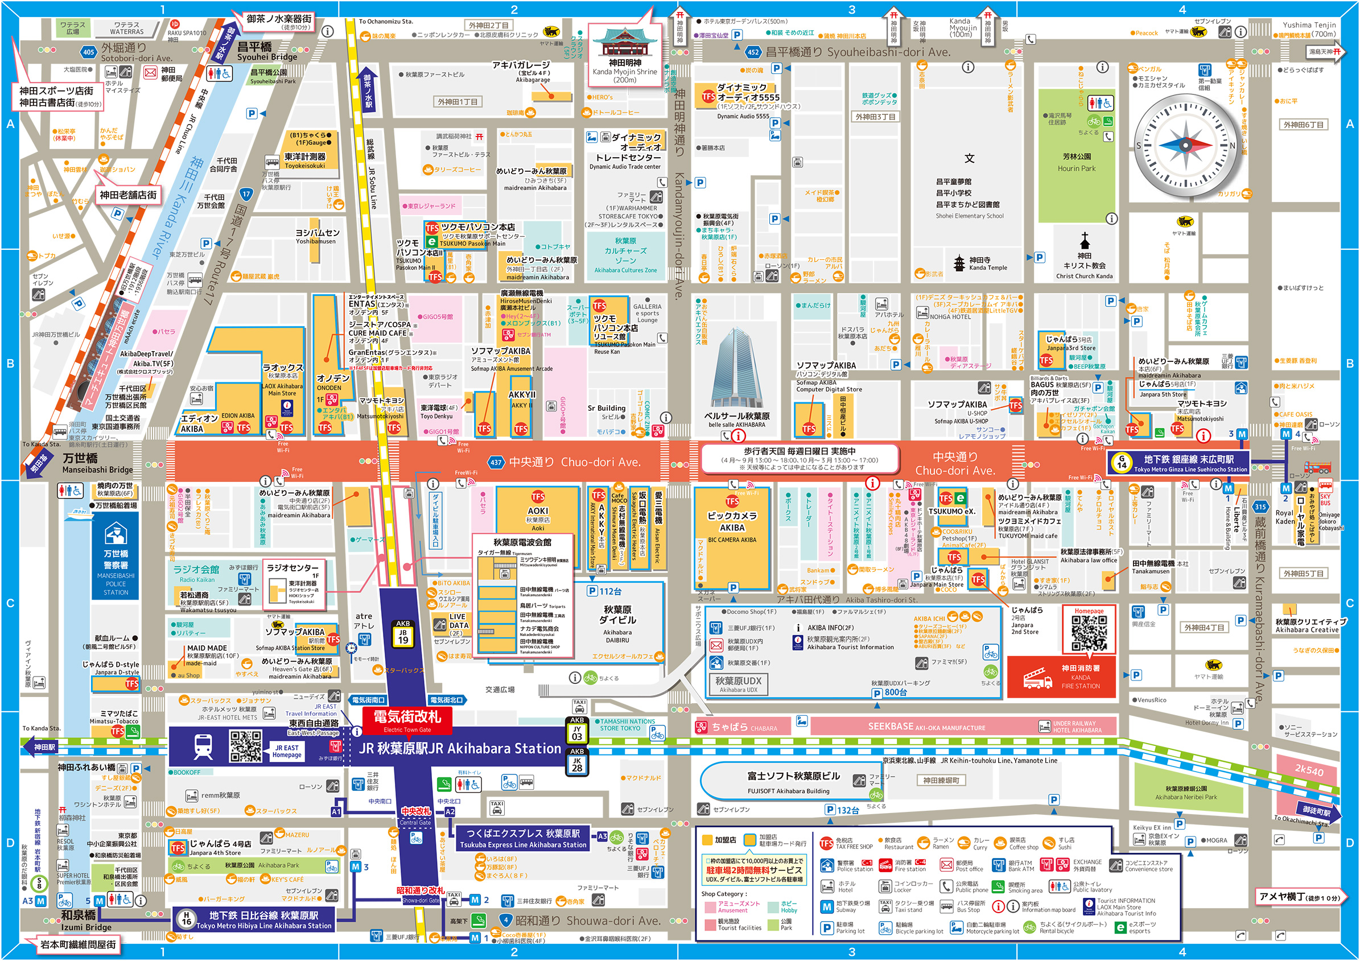Click the compass rose graphic
The height and width of the screenshot is (961, 1360).
tap(1186, 145)
